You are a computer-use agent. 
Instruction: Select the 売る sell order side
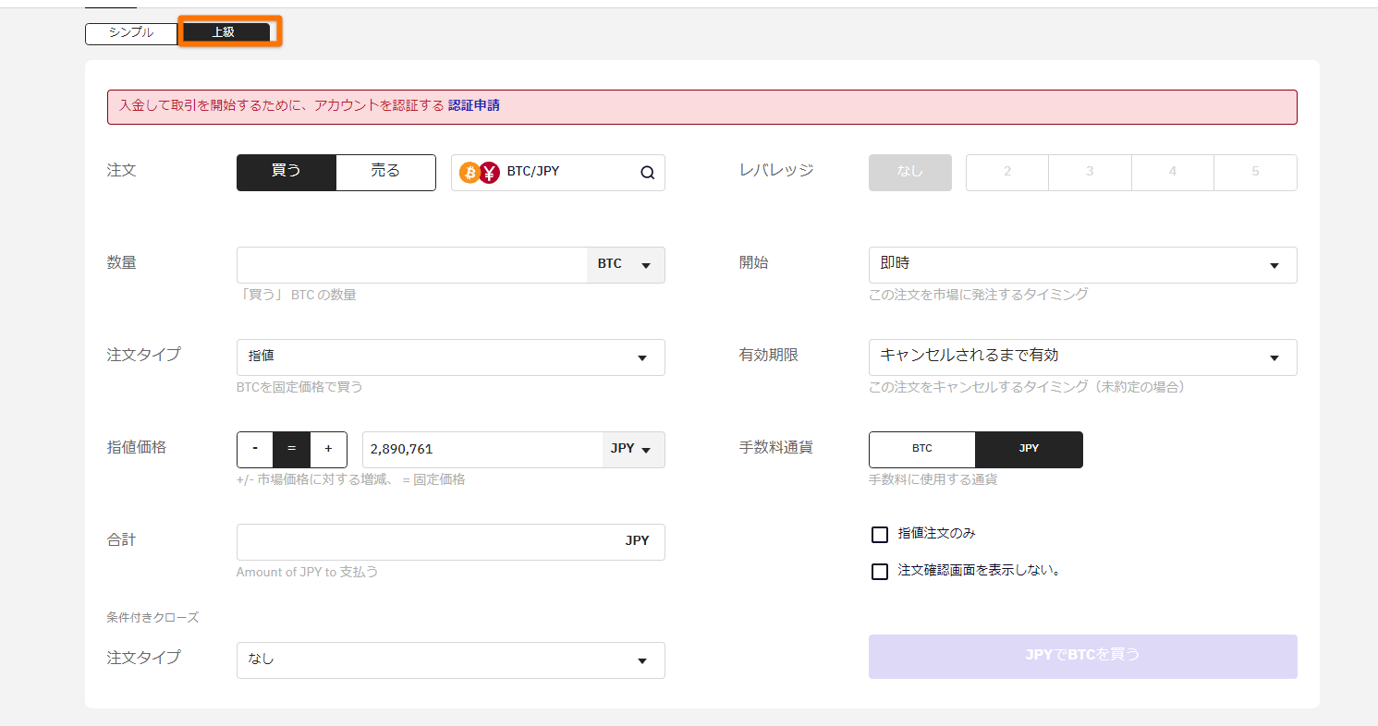click(x=385, y=172)
